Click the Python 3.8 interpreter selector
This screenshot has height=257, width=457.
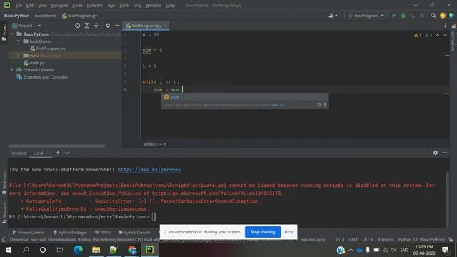pos(421,240)
